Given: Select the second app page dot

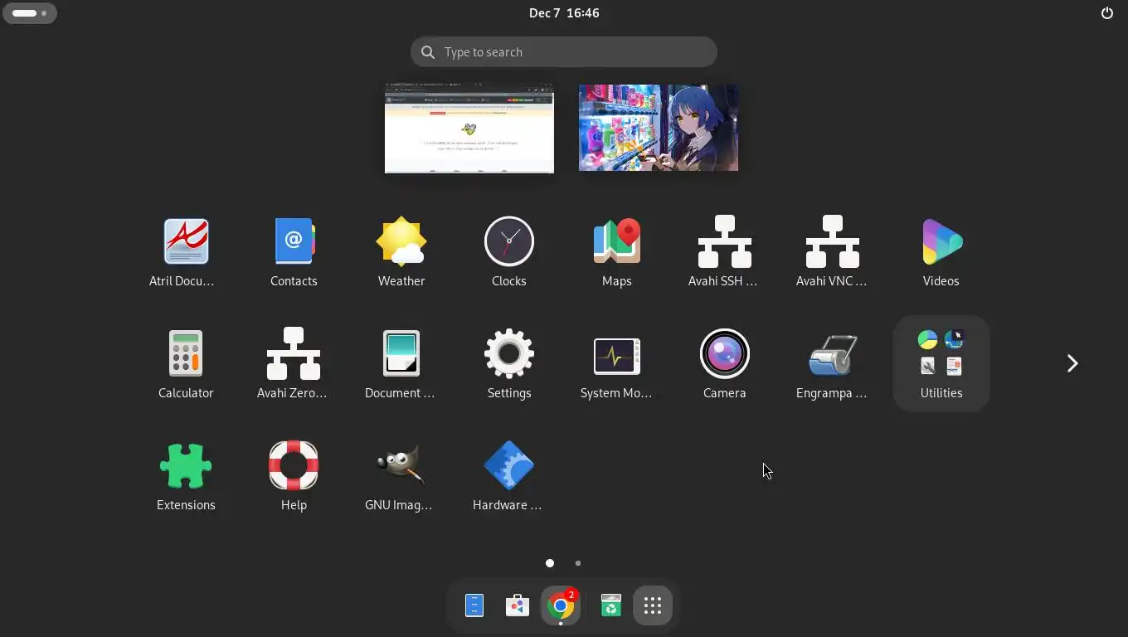Looking at the screenshot, I should (578, 563).
